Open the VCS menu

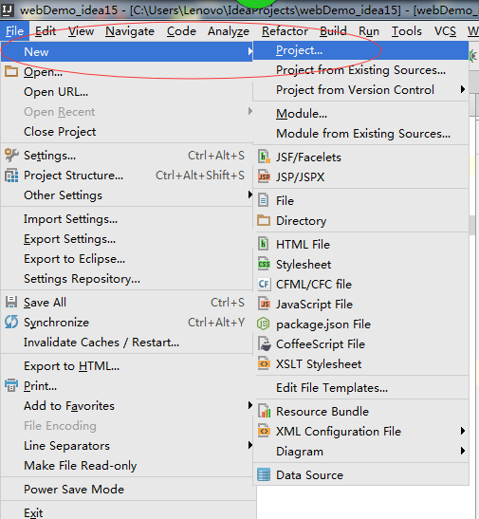tap(445, 31)
